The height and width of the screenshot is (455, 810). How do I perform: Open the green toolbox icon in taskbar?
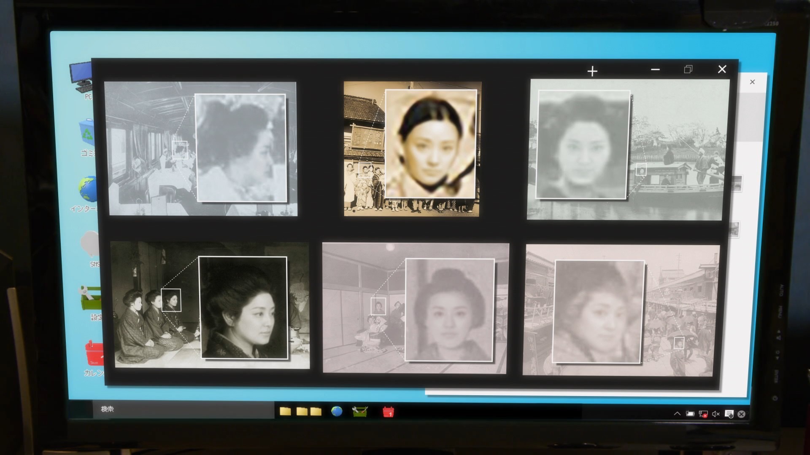(360, 412)
